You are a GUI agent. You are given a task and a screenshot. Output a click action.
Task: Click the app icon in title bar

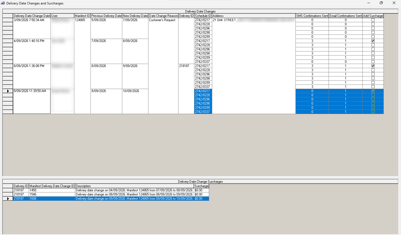3,3
